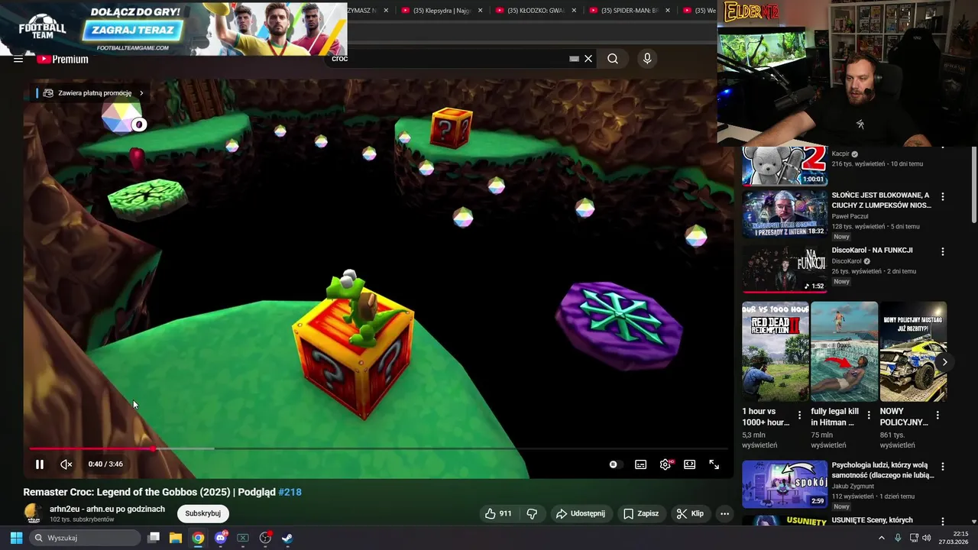
Task: Click the Udostępnij share button
Action: pos(580,513)
